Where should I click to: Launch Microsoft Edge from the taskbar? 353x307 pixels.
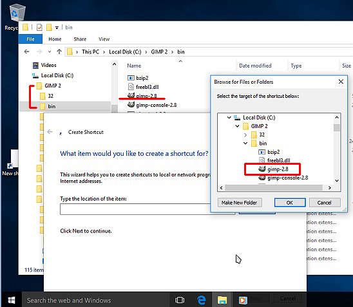pos(201,300)
